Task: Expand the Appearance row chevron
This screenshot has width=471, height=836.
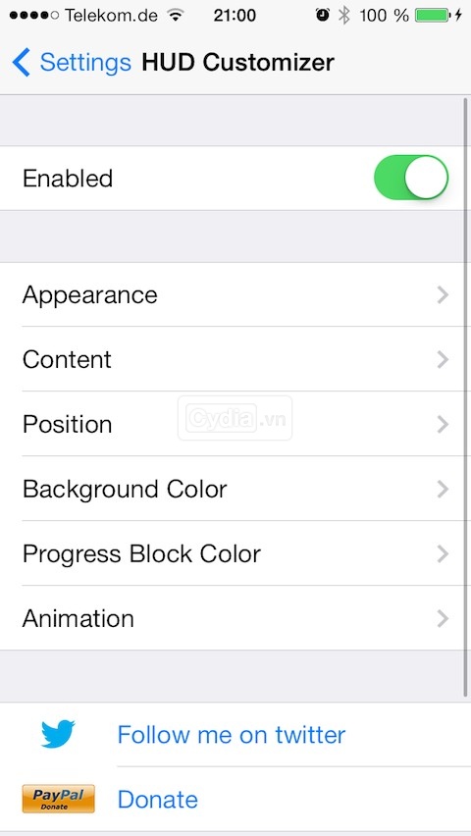Action: (x=443, y=294)
